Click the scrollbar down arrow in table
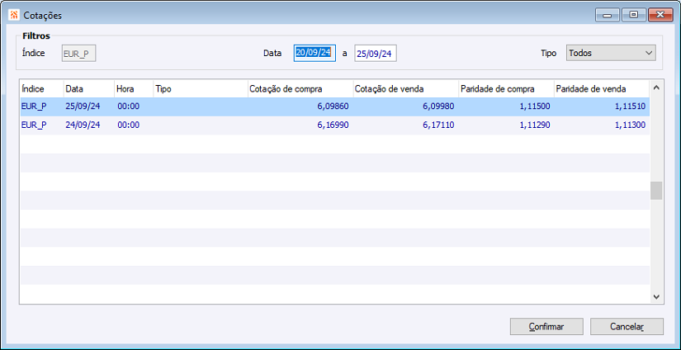The width and height of the screenshot is (681, 350). [x=655, y=297]
